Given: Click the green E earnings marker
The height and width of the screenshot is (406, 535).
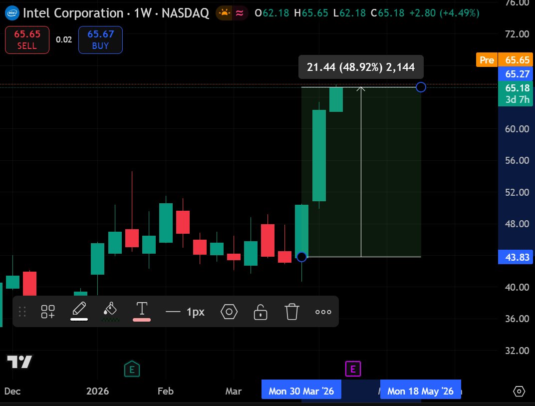Looking at the screenshot, I should point(132,369).
